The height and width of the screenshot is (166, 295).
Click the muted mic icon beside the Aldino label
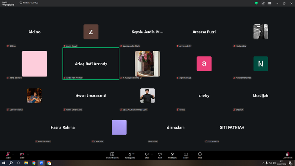8,46
